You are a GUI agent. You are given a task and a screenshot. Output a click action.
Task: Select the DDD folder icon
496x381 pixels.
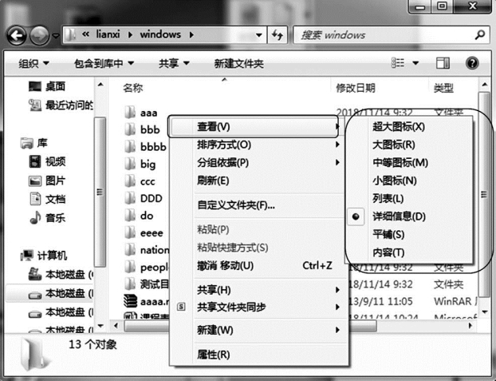[x=130, y=198]
